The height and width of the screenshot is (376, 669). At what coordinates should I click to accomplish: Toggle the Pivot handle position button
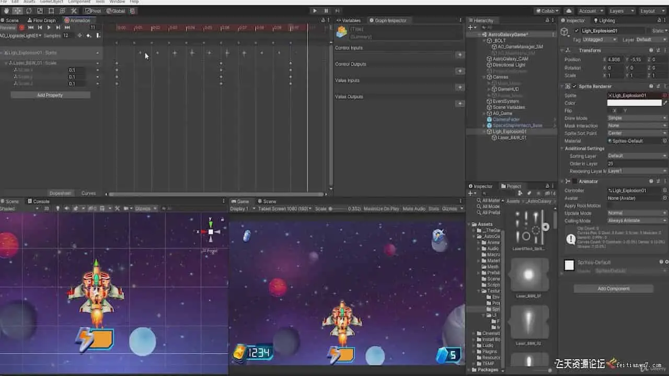click(x=93, y=10)
